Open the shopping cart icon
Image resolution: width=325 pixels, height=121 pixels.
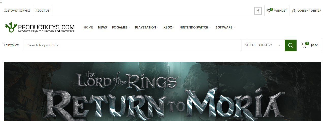coord(304,45)
